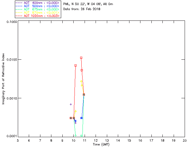Image resolution: width=190 pixels, height=152 pixels.
Task: Click the AOT 400nm purple legend entry
Action: [38, 3]
